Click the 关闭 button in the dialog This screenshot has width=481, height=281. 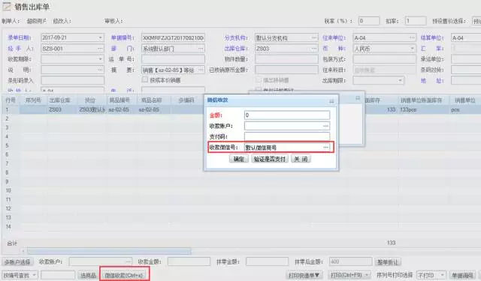click(x=301, y=159)
